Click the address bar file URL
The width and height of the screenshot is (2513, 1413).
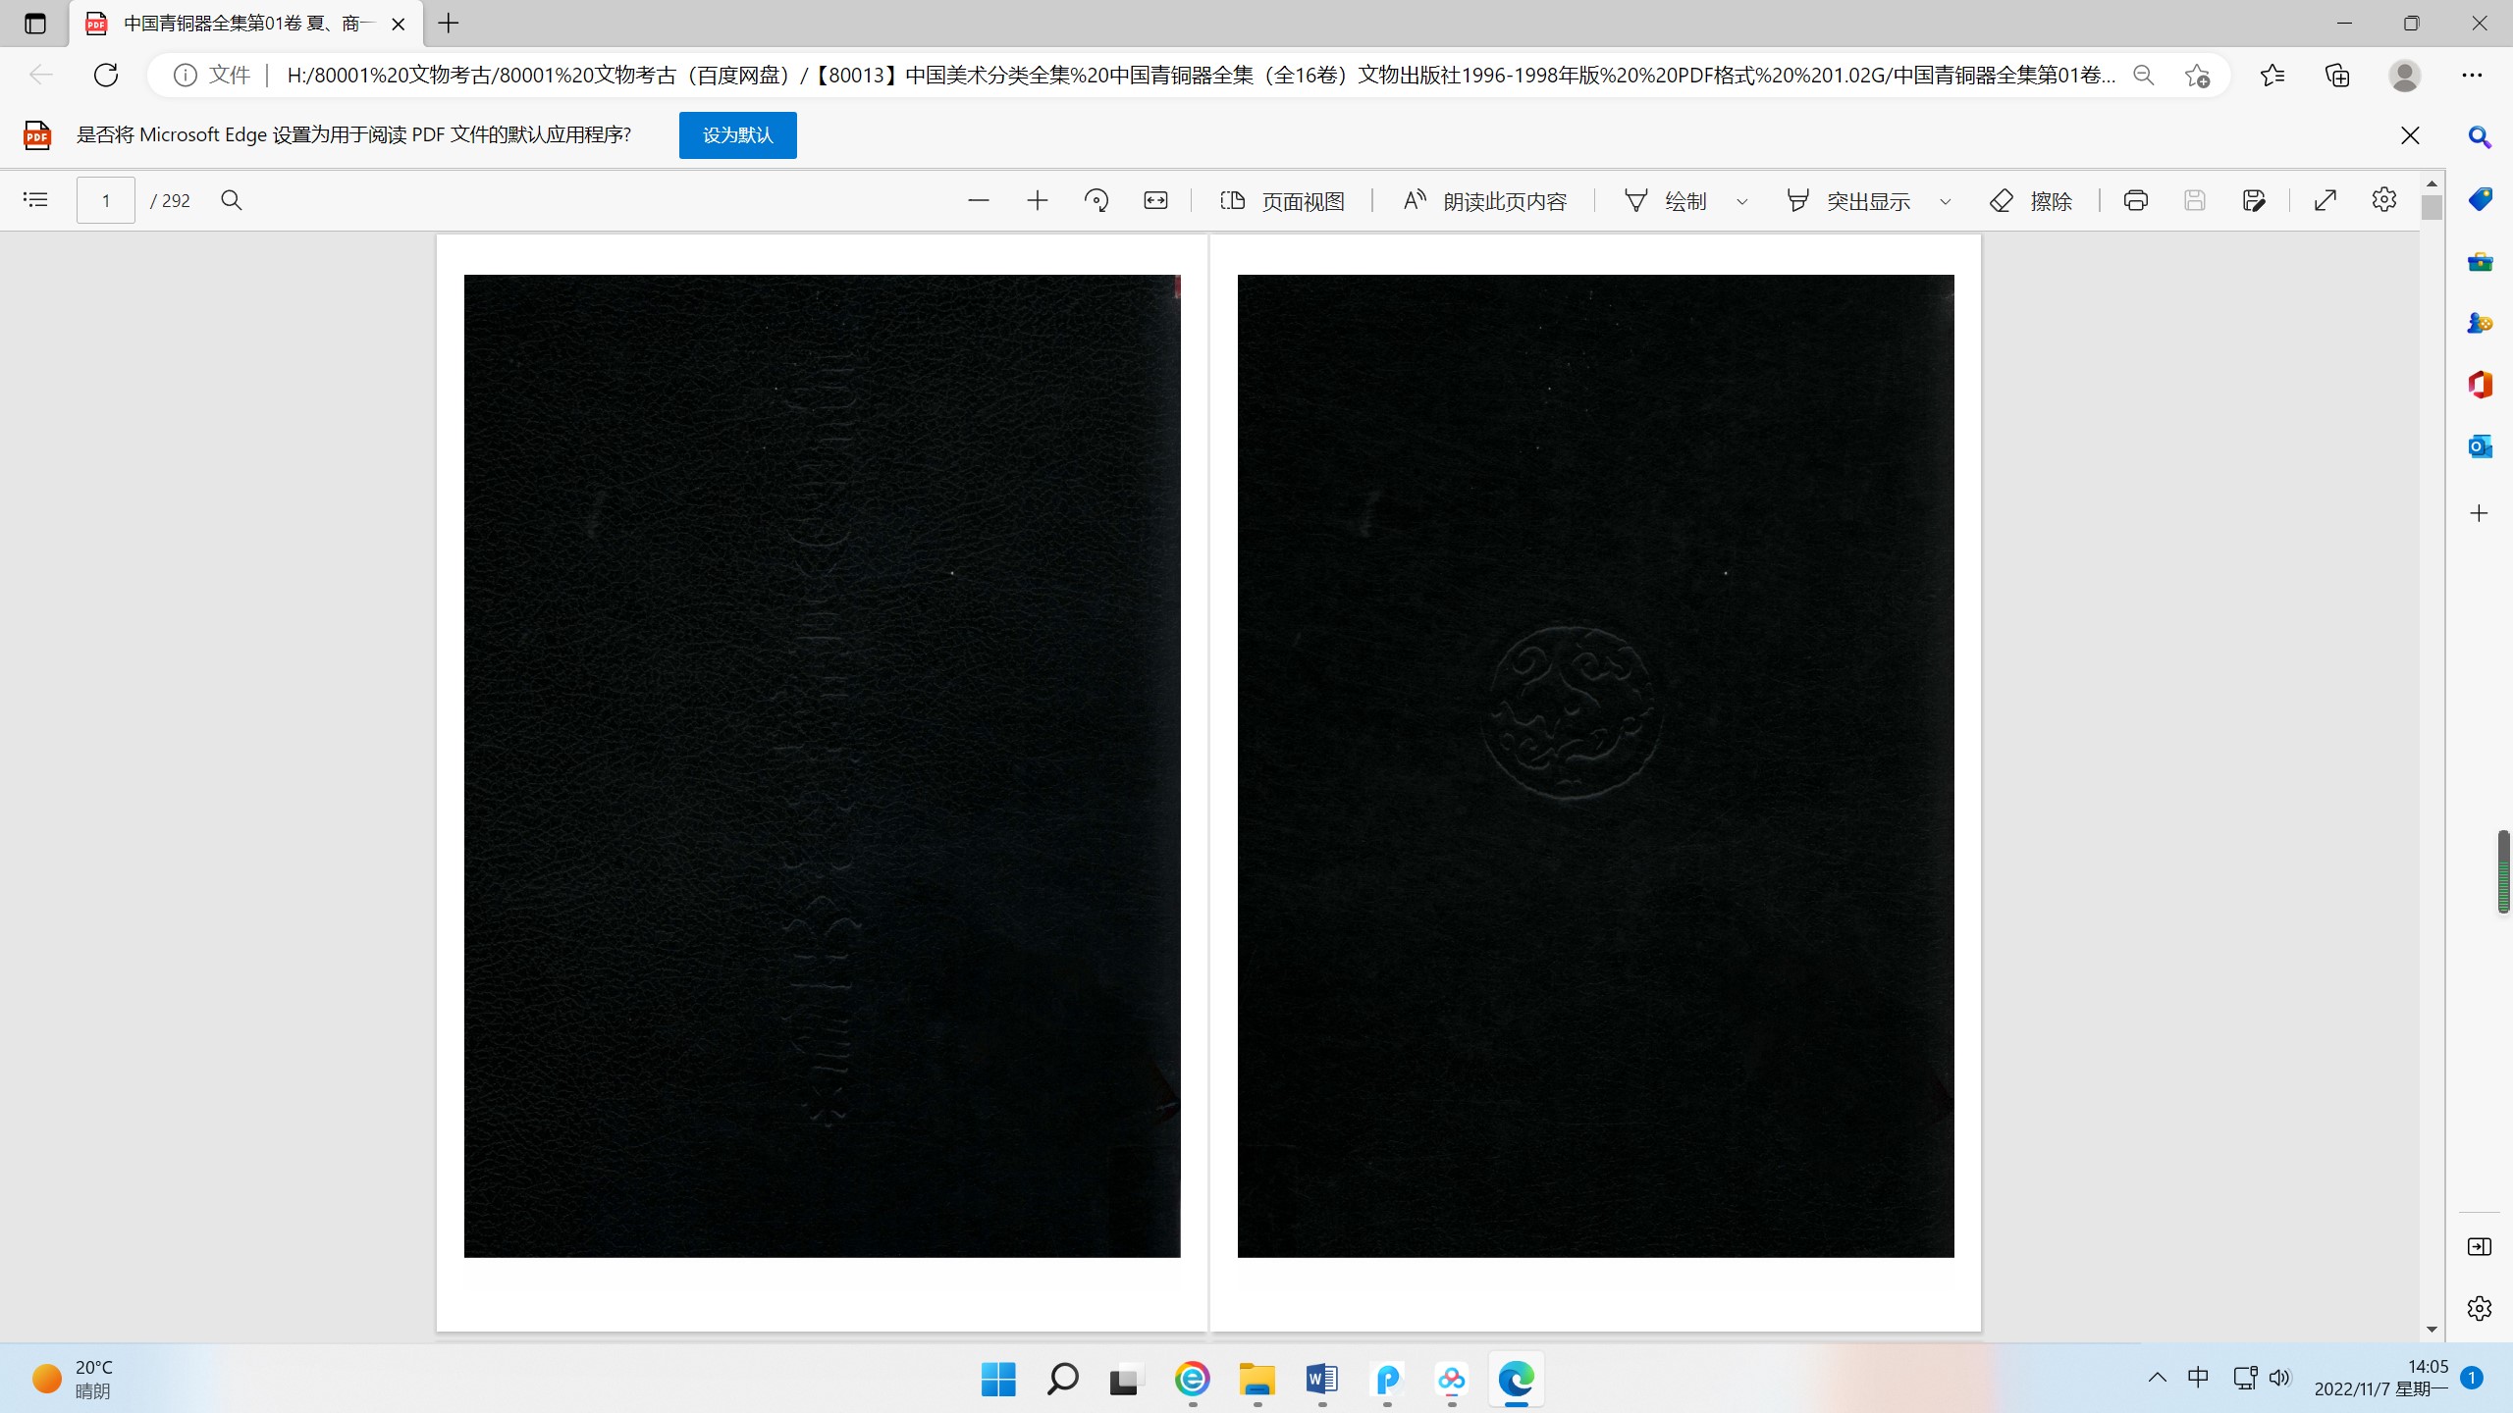pos(1200,75)
